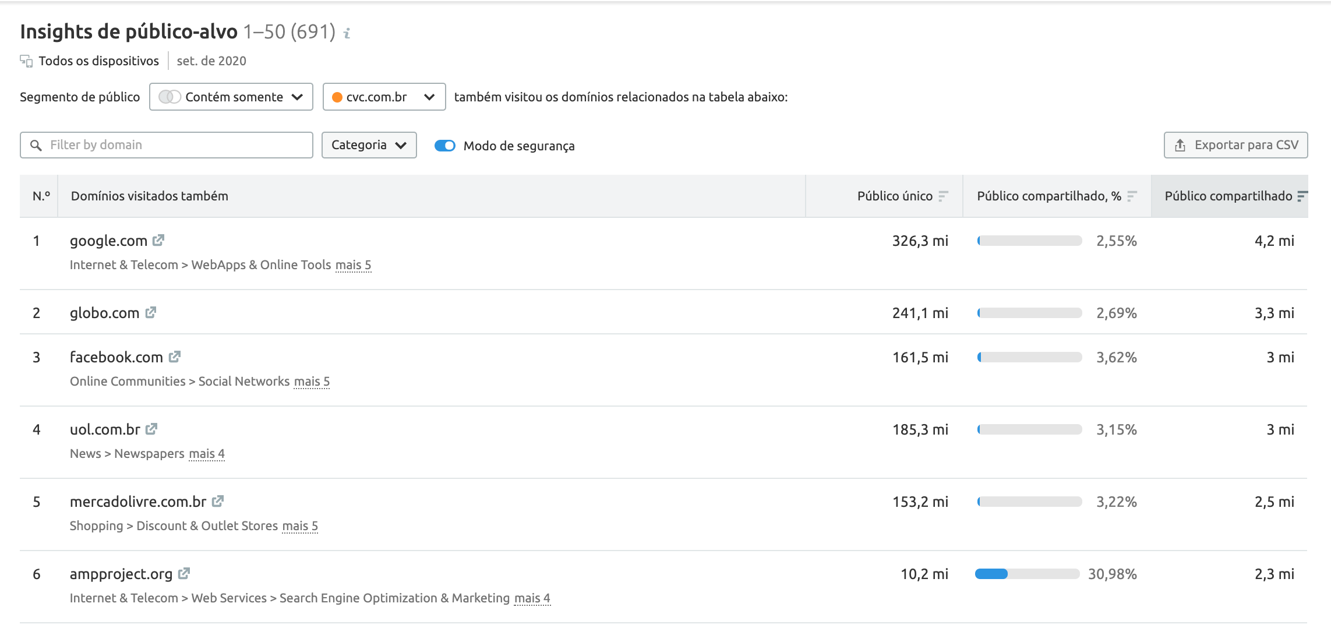This screenshot has width=1331, height=628.
Task: Click globo.com domain link
Action: click(x=105, y=313)
